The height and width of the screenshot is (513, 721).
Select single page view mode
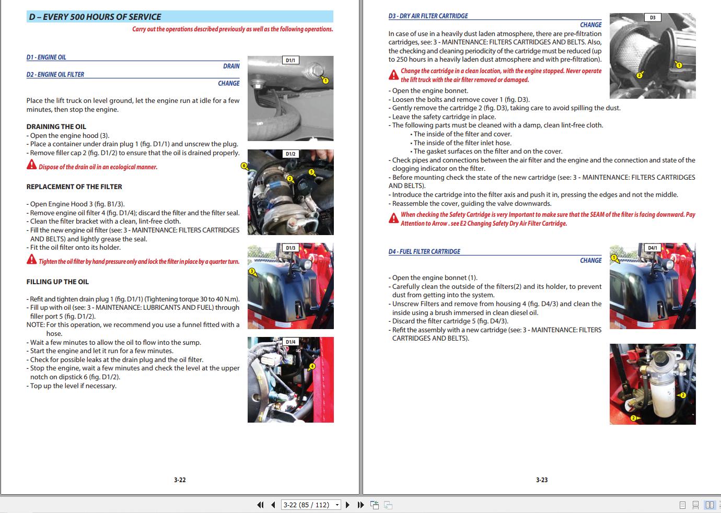682,505
